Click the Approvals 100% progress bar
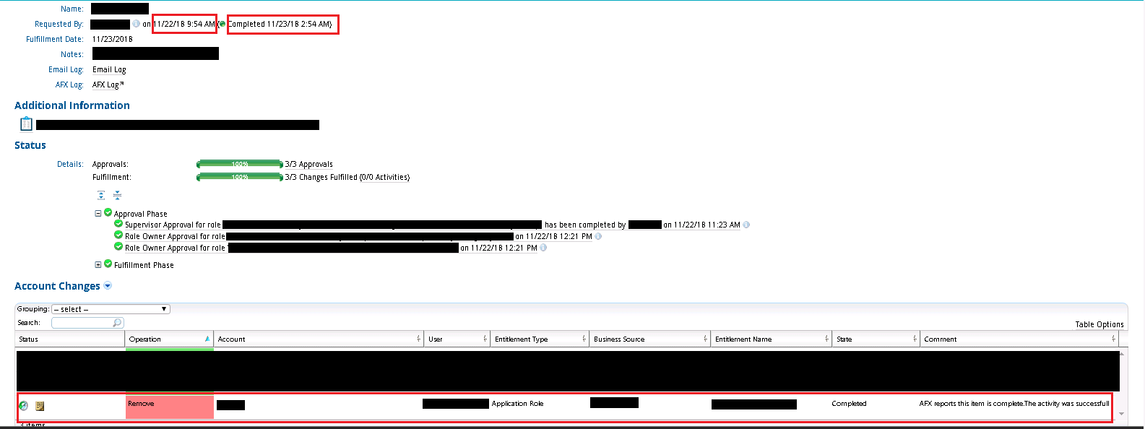 coord(239,165)
